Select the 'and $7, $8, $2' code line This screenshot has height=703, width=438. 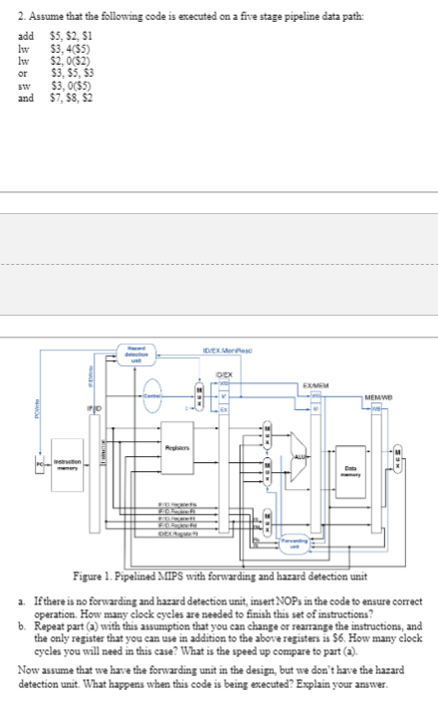coord(56,98)
